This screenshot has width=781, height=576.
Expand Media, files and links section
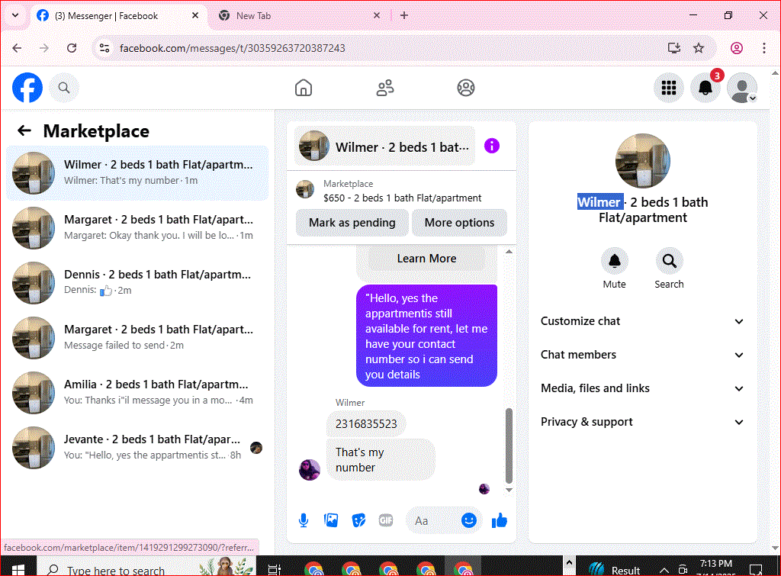[x=642, y=388]
